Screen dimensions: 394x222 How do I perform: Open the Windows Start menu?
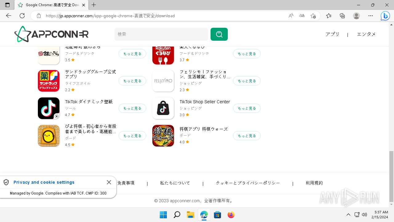163,215
